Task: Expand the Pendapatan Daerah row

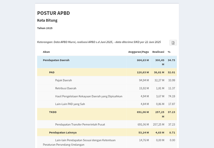Action: coord(56,60)
